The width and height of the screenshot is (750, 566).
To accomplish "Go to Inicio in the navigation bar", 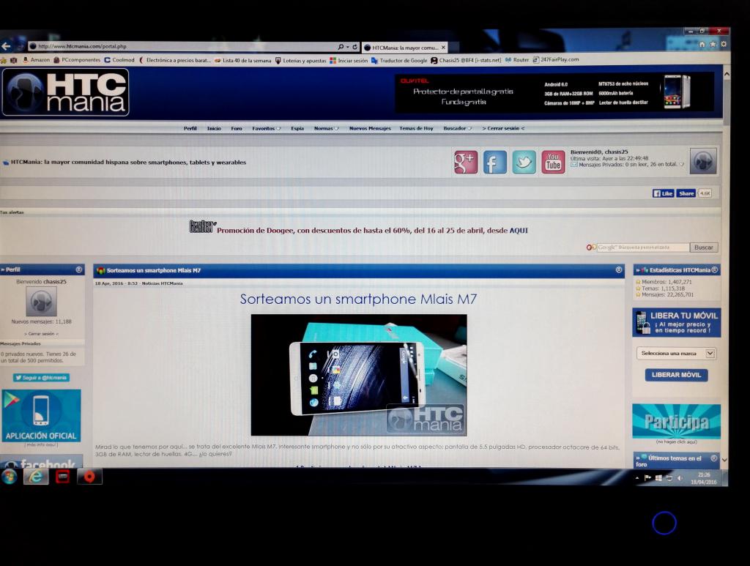I will [x=214, y=128].
